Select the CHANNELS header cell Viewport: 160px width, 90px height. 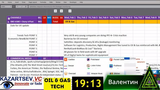point(24,18)
